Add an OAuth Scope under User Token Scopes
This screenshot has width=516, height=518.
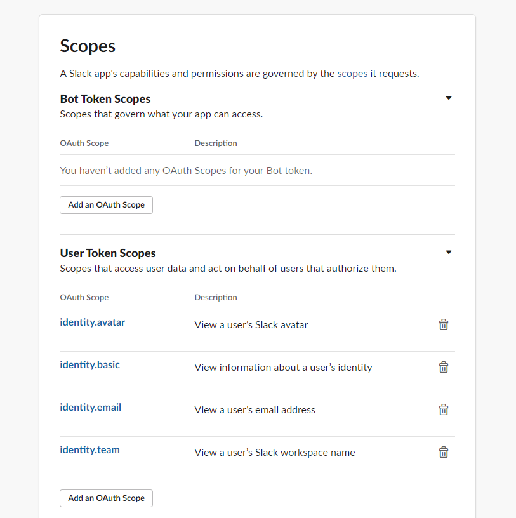(x=106, y=498)
